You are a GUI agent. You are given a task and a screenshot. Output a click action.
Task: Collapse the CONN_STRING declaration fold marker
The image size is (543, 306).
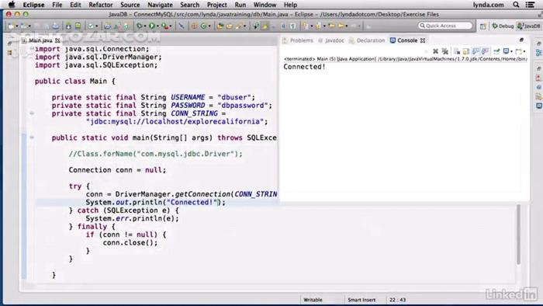click(32, 113)
